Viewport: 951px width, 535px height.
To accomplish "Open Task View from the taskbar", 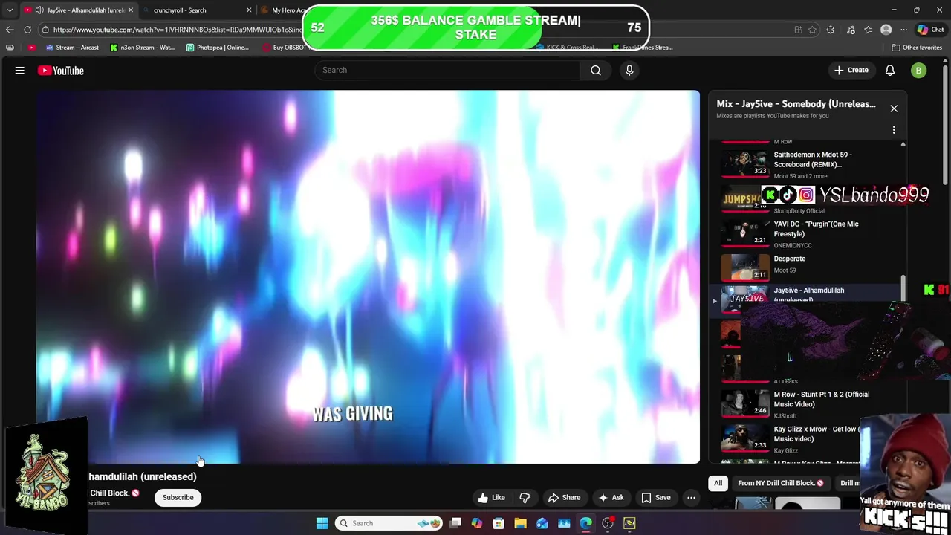I will point(455,523).
